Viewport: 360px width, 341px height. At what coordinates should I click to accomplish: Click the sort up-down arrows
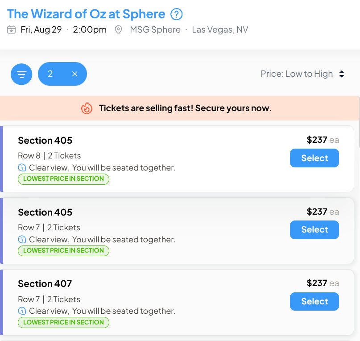point(342,74)
